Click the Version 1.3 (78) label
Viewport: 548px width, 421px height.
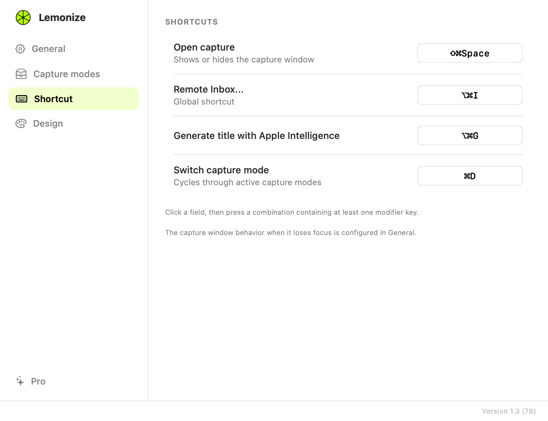(509, 411)
